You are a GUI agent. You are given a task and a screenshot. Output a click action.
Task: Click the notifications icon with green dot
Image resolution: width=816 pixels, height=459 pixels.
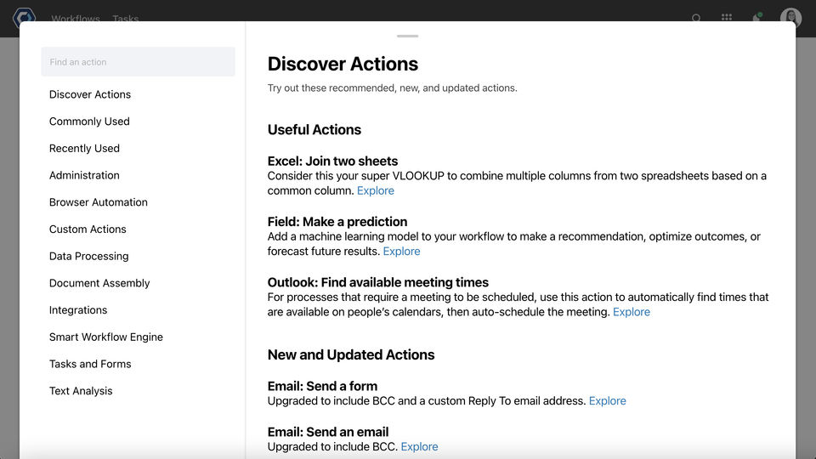click(x=756, y=18)
